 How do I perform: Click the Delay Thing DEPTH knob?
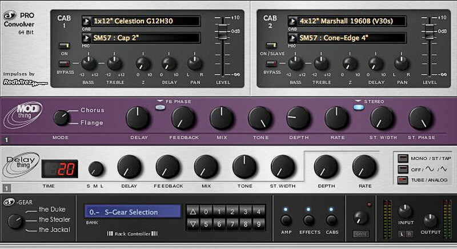click(326, 167)
